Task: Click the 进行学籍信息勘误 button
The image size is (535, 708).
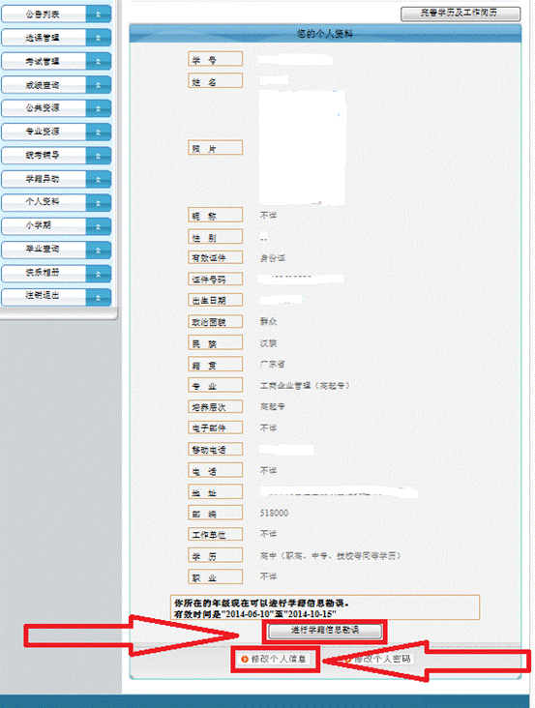Action: (325, 631)
